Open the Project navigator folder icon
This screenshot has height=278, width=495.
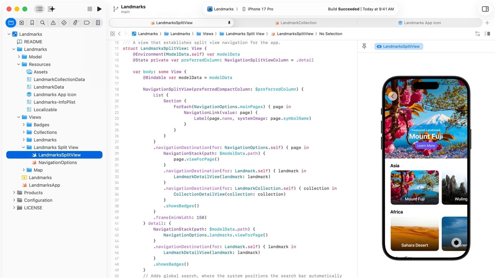point(11,23)
